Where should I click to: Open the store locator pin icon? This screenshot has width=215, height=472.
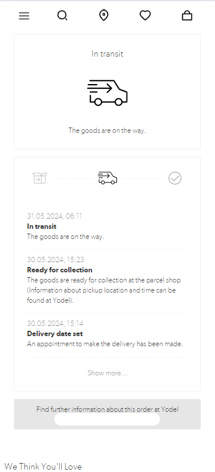[104, 15]
